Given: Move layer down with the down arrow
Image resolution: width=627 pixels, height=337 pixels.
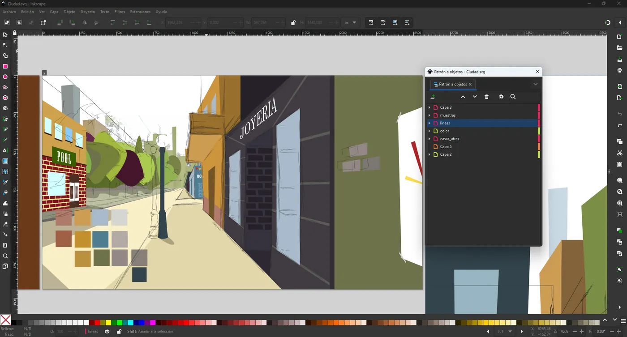Looking at the screenshot, I should pos(475,97).
